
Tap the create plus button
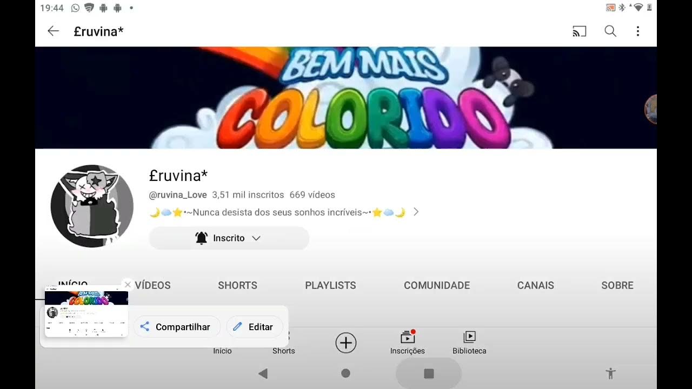pyautogui.click(x=346, y=343)
